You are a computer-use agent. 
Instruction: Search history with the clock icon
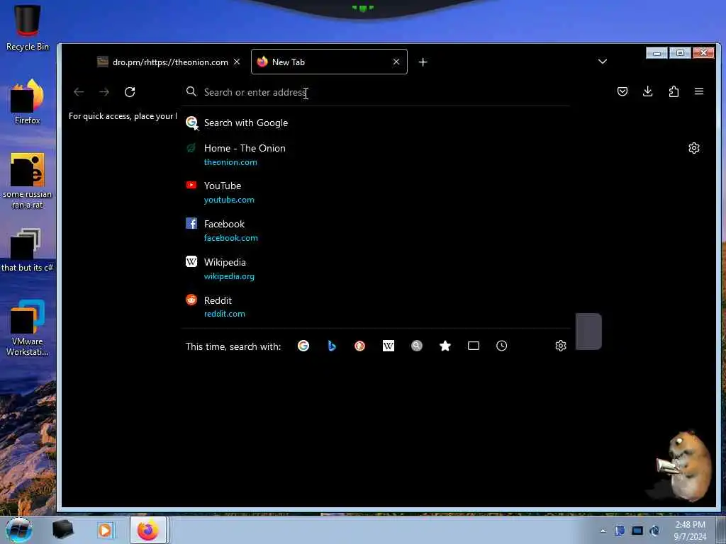pos(501,346)
